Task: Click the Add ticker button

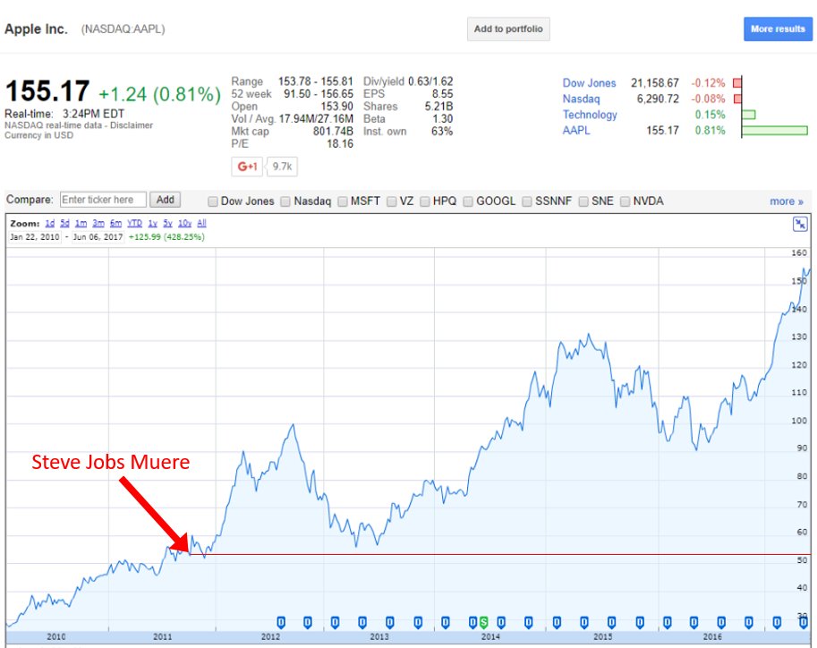Action: coord(166,200)
